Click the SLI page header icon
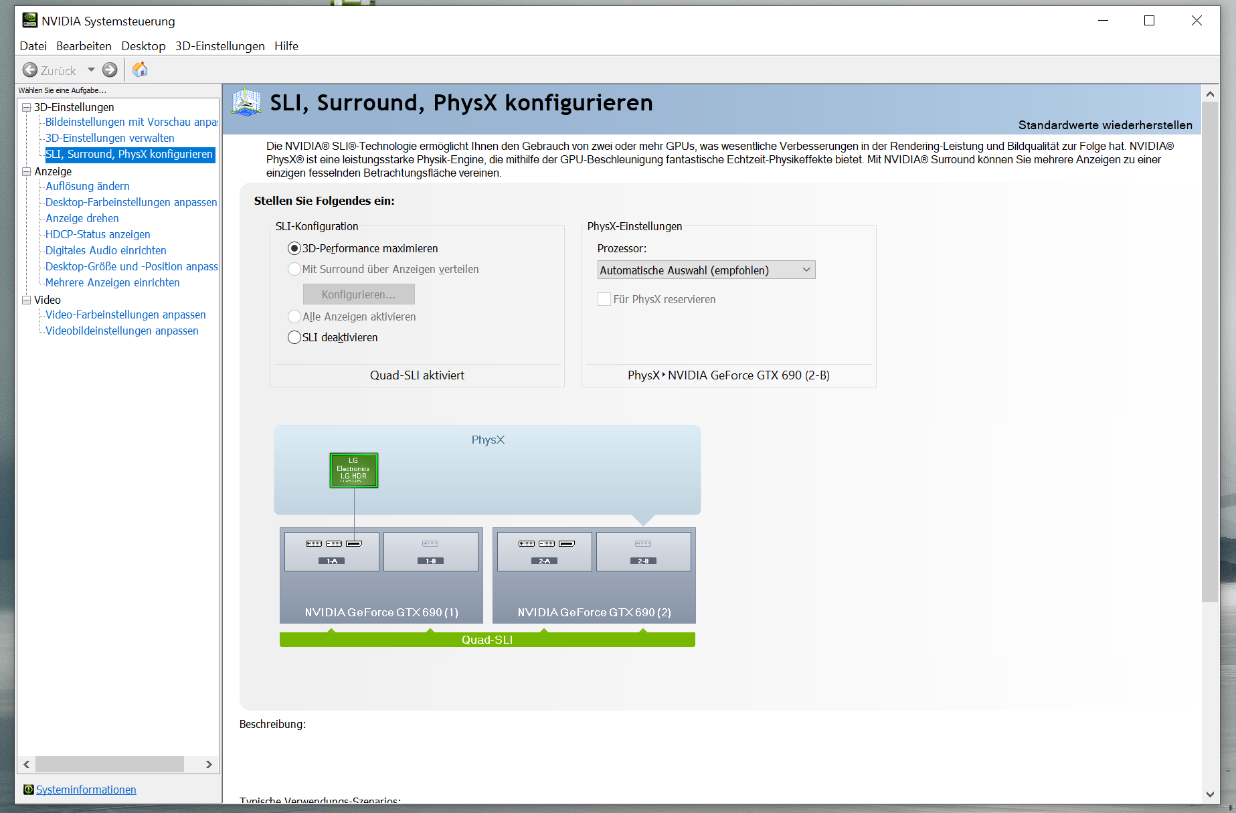The height and width of the screenshot is (813, 1236). pos(246,102)
